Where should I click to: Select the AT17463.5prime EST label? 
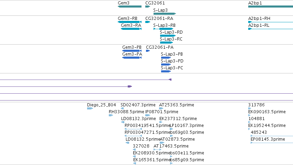click(171, 146)
